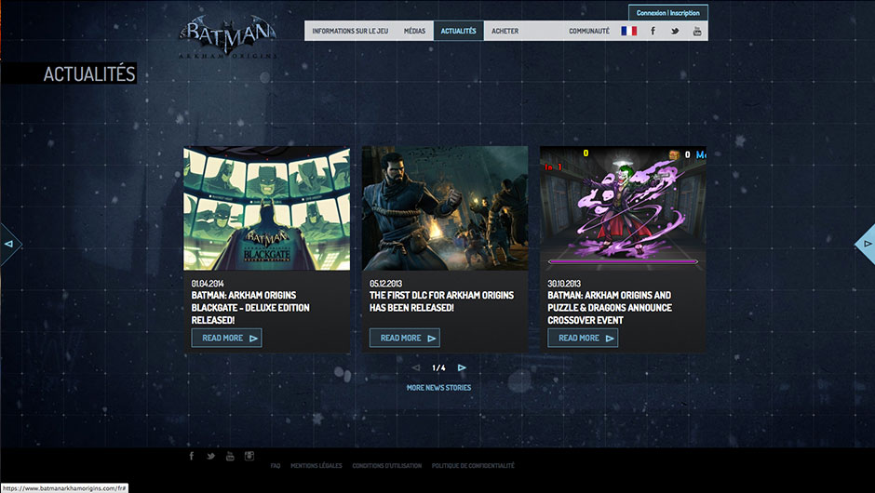Image resolution: width=875 pixels, height=493 pixels.
Task: Click the 30.10.2013 article date
Action: click(564, 284)
